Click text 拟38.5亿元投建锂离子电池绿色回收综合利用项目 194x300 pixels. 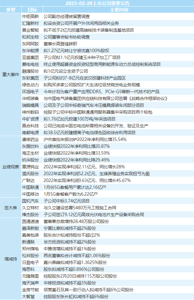[90, 133]
